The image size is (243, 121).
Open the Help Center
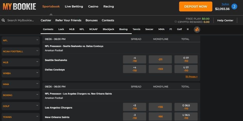coord(225,20)
